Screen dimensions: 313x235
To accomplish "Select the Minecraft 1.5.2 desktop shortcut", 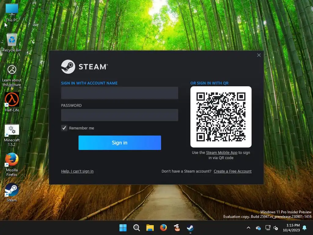I will coord(12,135).
